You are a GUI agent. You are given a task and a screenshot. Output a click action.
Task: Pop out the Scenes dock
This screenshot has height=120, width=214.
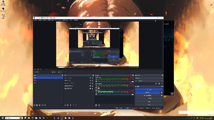[62, 75]
